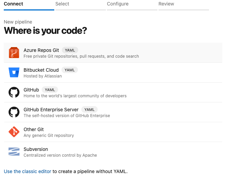Viewport: 250px width, 184px height.
Task: Click the GitHub octocat icon
Action: tap(14, 92)
